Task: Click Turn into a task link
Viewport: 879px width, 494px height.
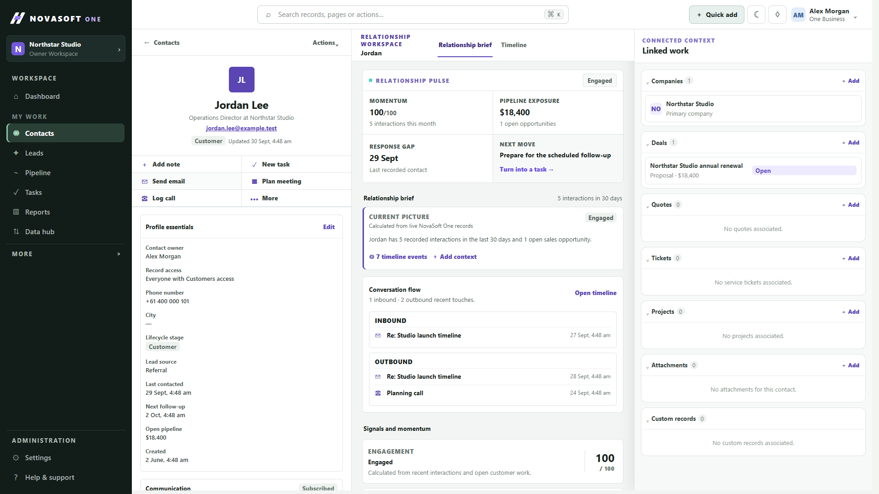Action: tap(526, 169)
